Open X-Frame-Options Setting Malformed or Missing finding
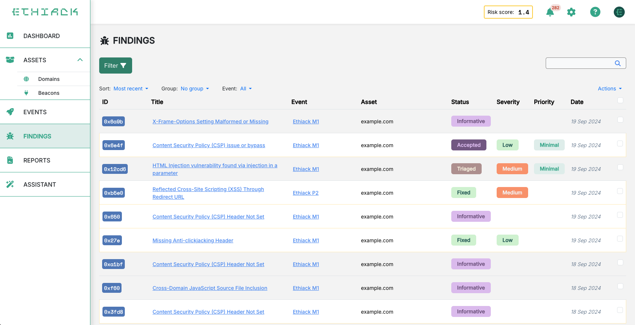 210,122
